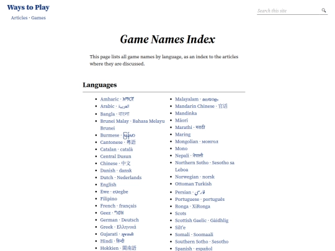Image resolution: width=335 pixels, height=251 pixels.
Task: Open the Greek · Ελληνικά link
Action: pyautogui.click(x=118, y=227)
